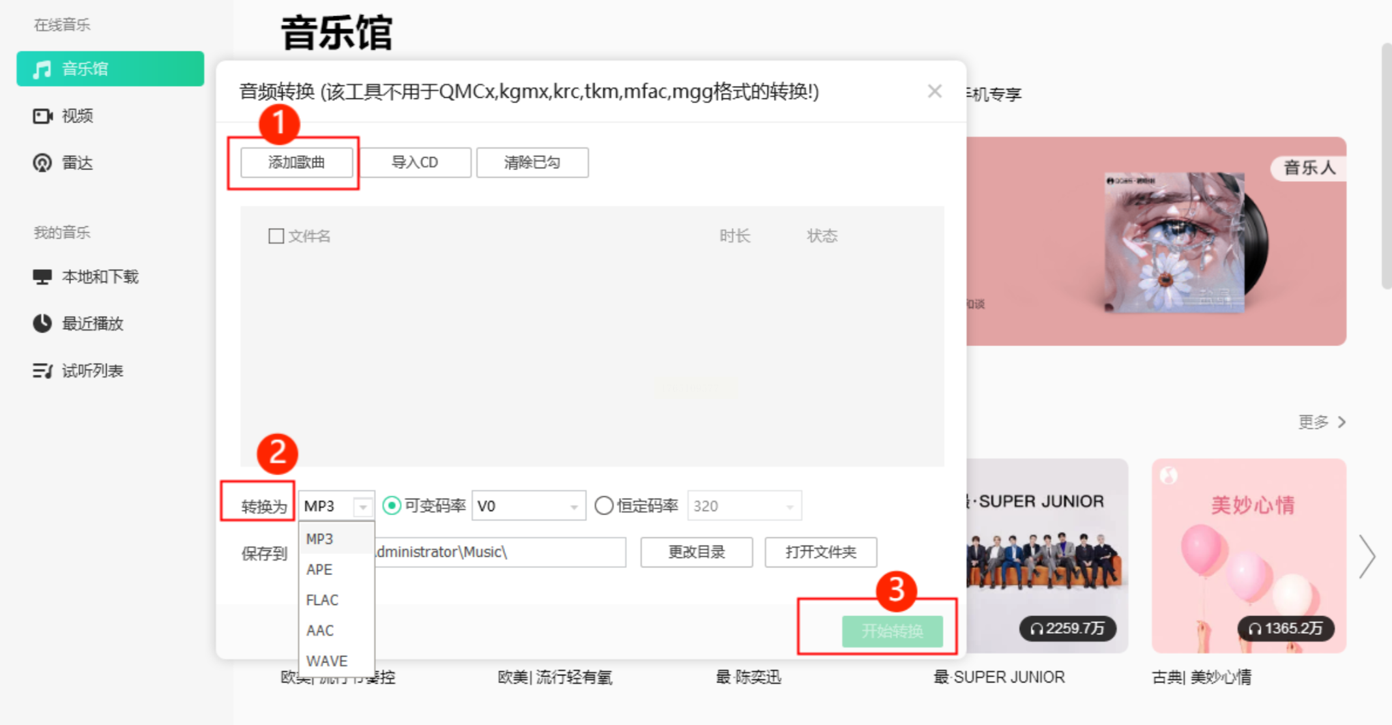The width and height of the screenshot is (1392, 725).
Task: Select the 可变码率 radio button
Action: [x=392, y=506]
